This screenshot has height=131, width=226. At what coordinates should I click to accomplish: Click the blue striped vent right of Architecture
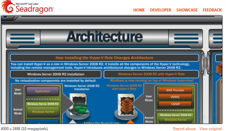coord(186,39)
